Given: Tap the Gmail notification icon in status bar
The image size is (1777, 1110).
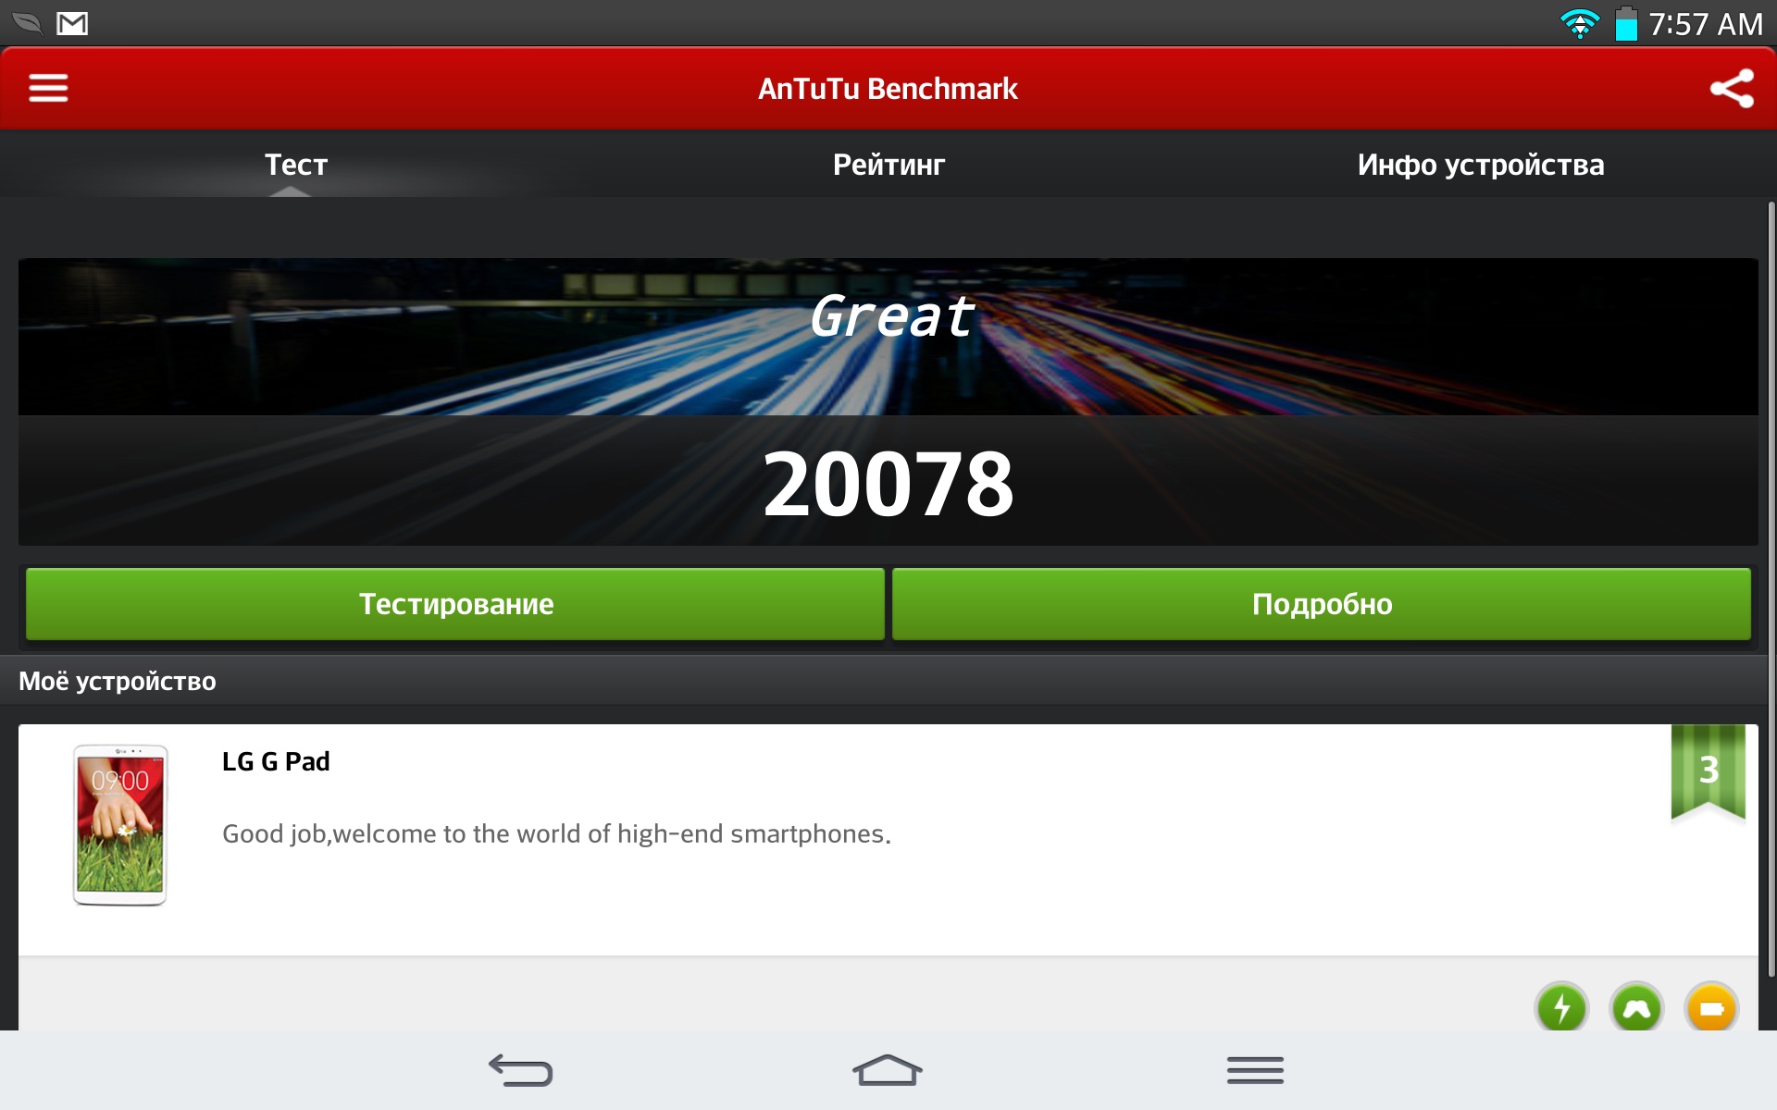Looking at the screenshot, I should click(72, 23).
